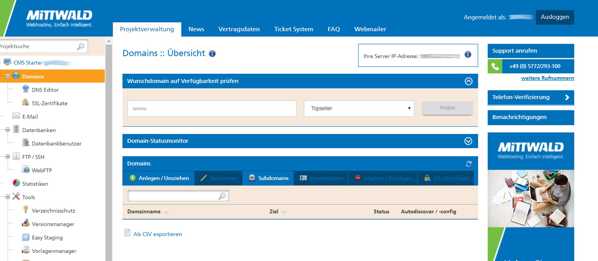The width and height of the screenshot is (598, 261).
Task: Open Benachrichtigungen panel
Action: (x=531, y=117)
